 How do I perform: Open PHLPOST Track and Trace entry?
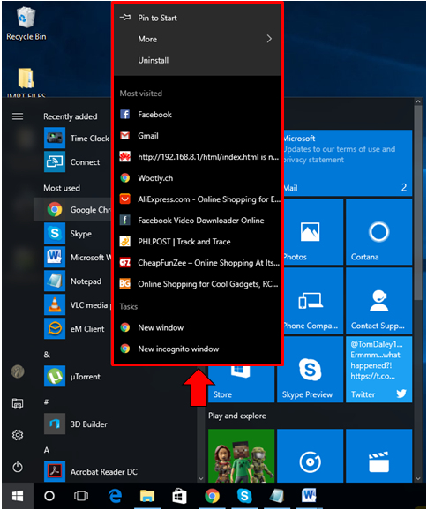[x=197, y=242]
